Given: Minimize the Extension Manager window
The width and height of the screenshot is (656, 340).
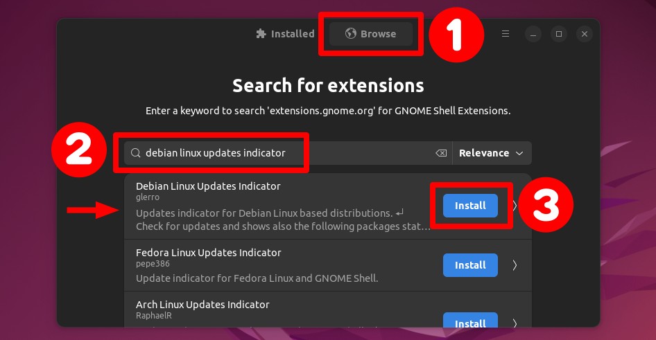Looking at the screenshot, I should (x=533, y=34).
